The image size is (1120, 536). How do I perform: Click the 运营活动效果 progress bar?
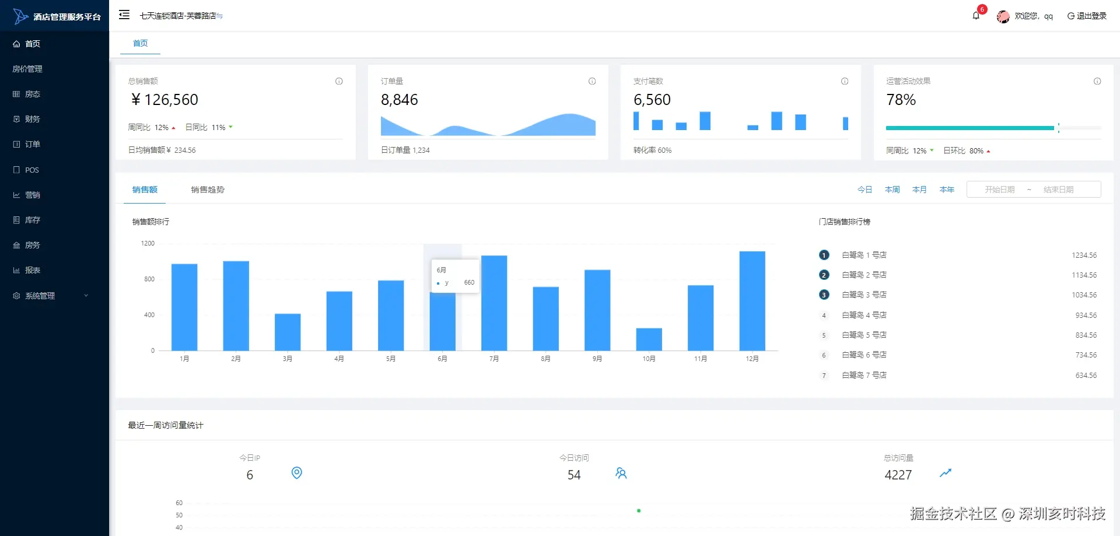point(993,128)
